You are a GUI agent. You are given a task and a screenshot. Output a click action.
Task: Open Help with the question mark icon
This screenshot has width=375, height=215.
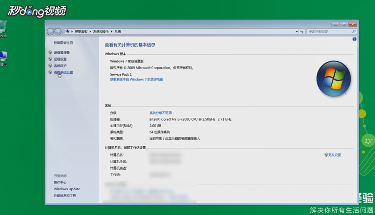point(354,39)
